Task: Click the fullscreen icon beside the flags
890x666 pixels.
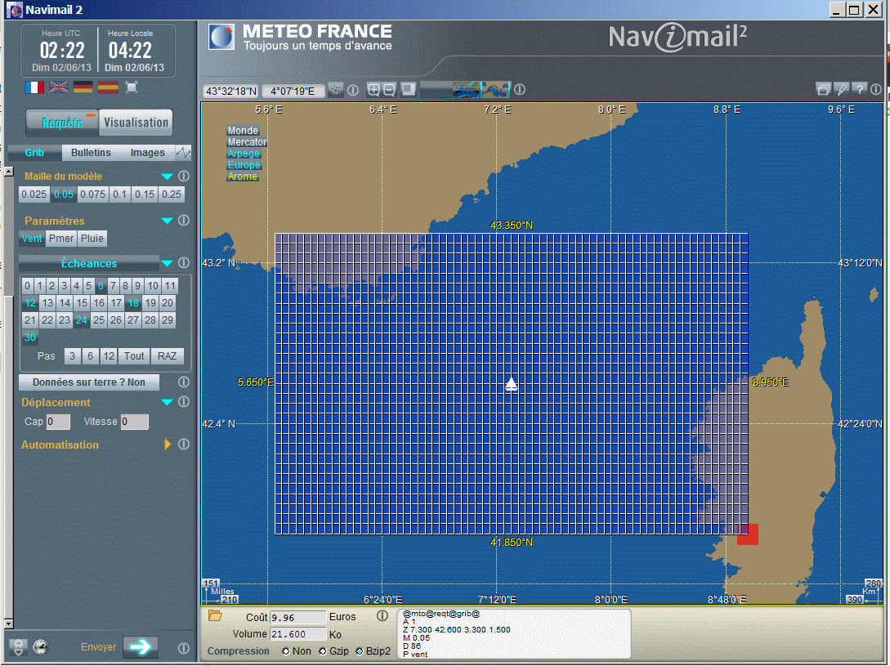Action: pyautogui.click(x=132, y=87)
